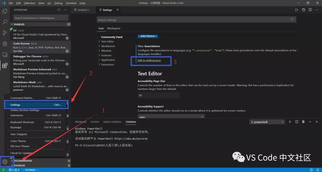Clear extensions search results icon
322x172 pixels.
(x=59, y=10)
